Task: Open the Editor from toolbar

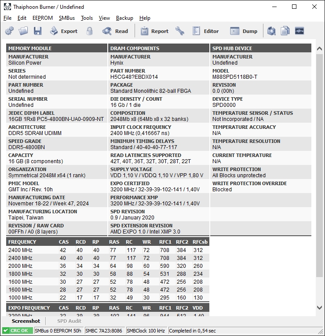Action: tap(205, 31)
